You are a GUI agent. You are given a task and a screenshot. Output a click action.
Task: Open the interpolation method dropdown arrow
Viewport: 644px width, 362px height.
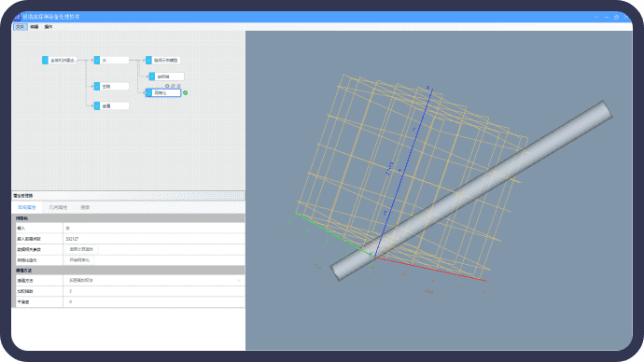click(x=239, y=280)
